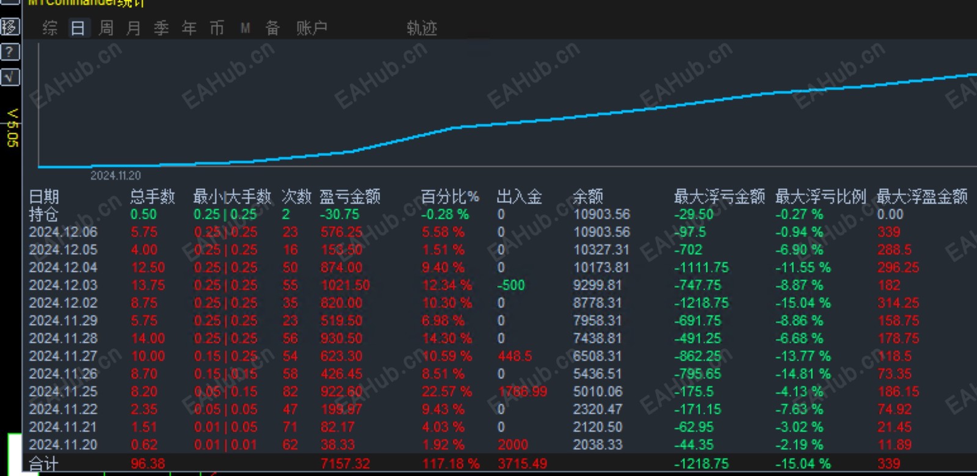Select the 2024.11.26 date row
The width and height of the screenshot is (977, 476).
[64, 374]
